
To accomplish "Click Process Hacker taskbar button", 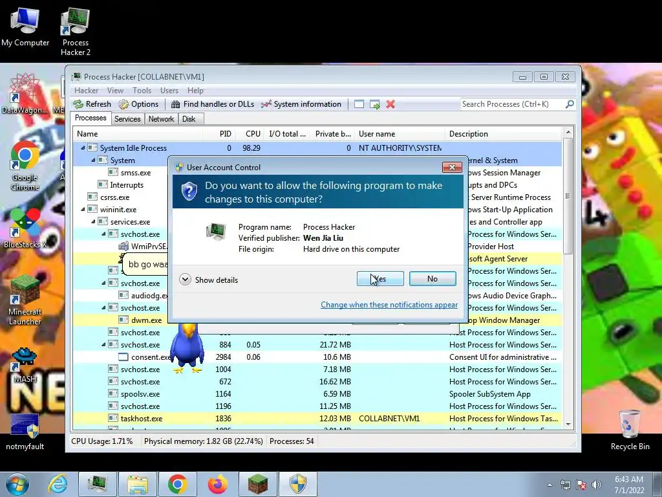I will coord(97,484).
